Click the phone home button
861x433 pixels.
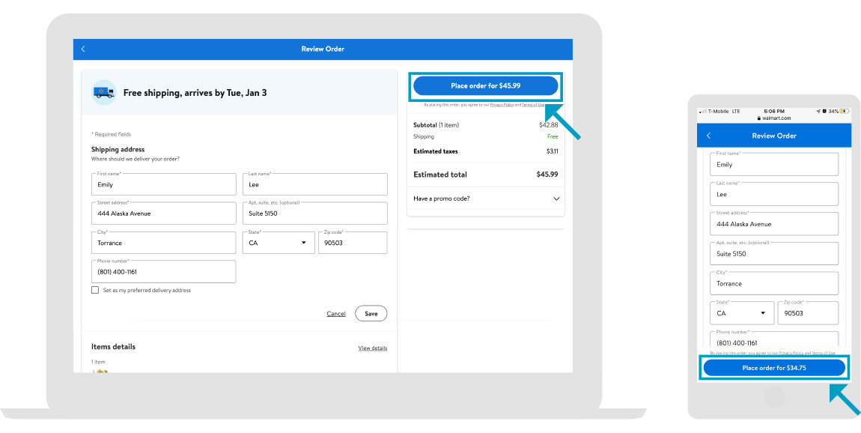point(774,397)
